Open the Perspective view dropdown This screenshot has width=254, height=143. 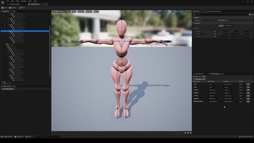(x=60, y=12)
